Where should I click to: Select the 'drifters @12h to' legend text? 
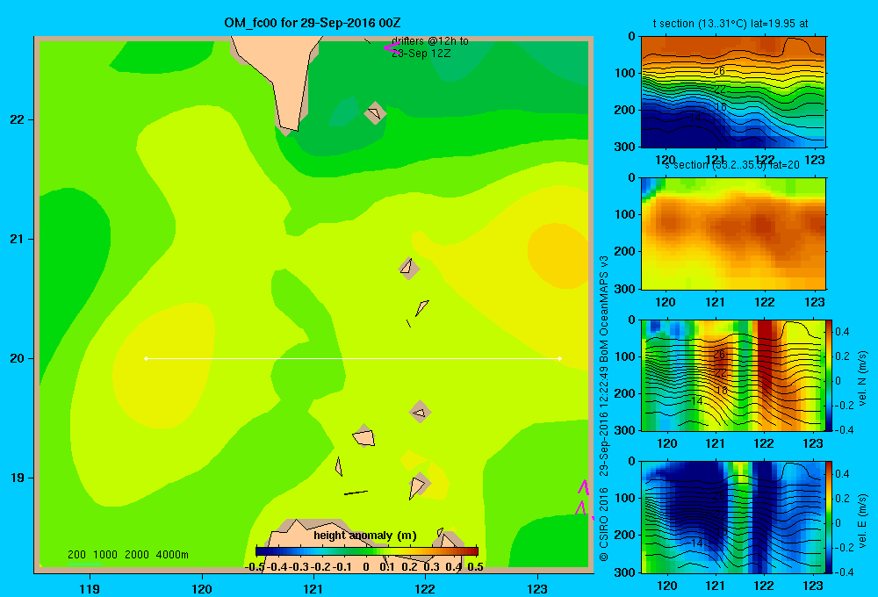point(430,41)
